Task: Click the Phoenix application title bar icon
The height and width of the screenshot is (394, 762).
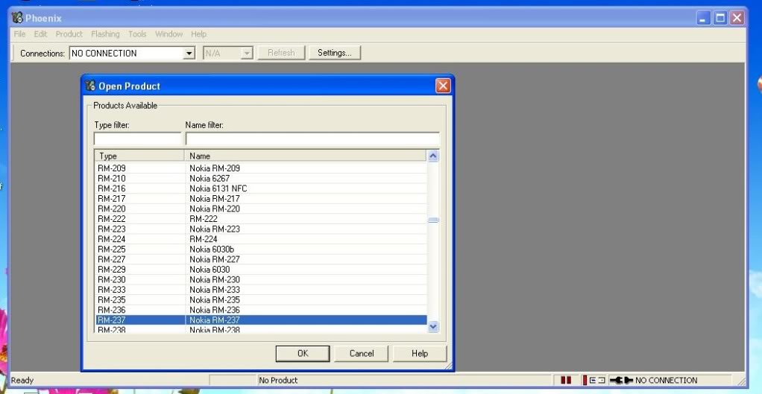Action: click(17, 18)
